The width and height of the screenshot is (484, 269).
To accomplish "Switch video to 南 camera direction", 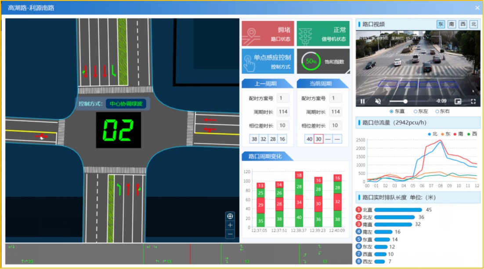I will (451, 25).
